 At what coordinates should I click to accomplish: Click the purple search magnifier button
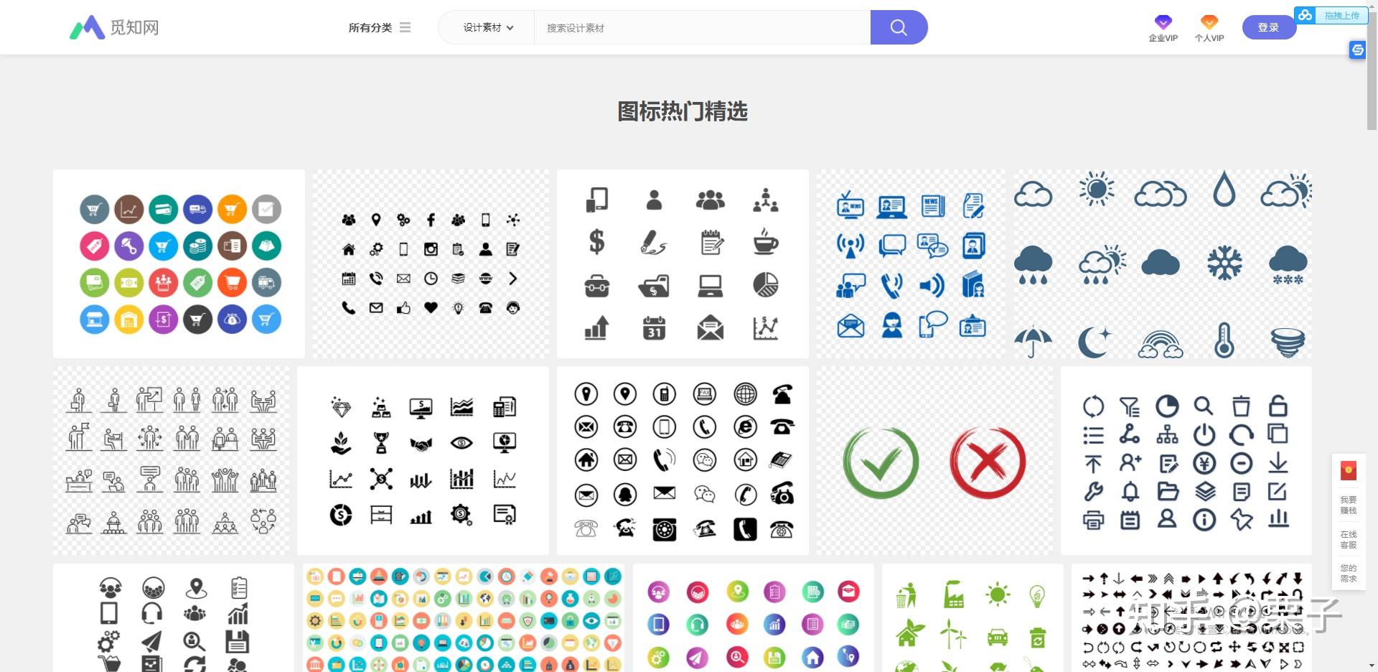[x=899, y=27]
